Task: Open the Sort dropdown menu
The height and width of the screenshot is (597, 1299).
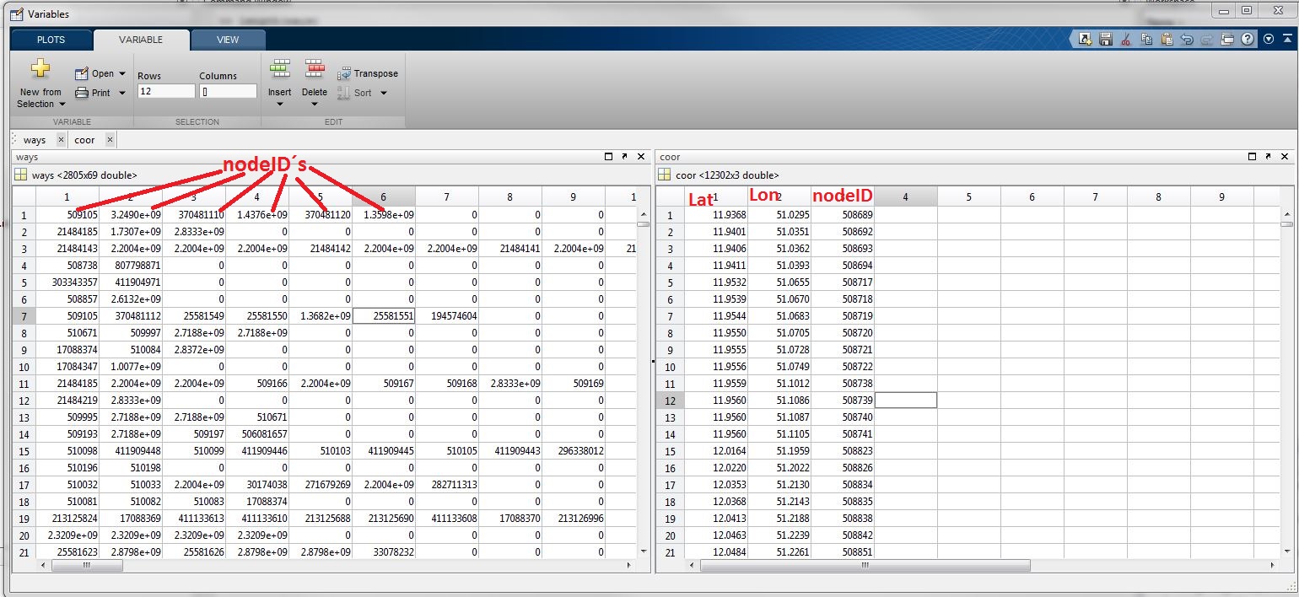Action: 383,93
